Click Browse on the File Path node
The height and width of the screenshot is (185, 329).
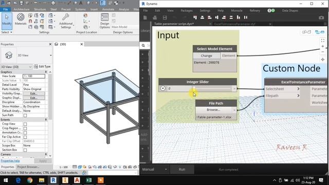[x=213, y=109]
